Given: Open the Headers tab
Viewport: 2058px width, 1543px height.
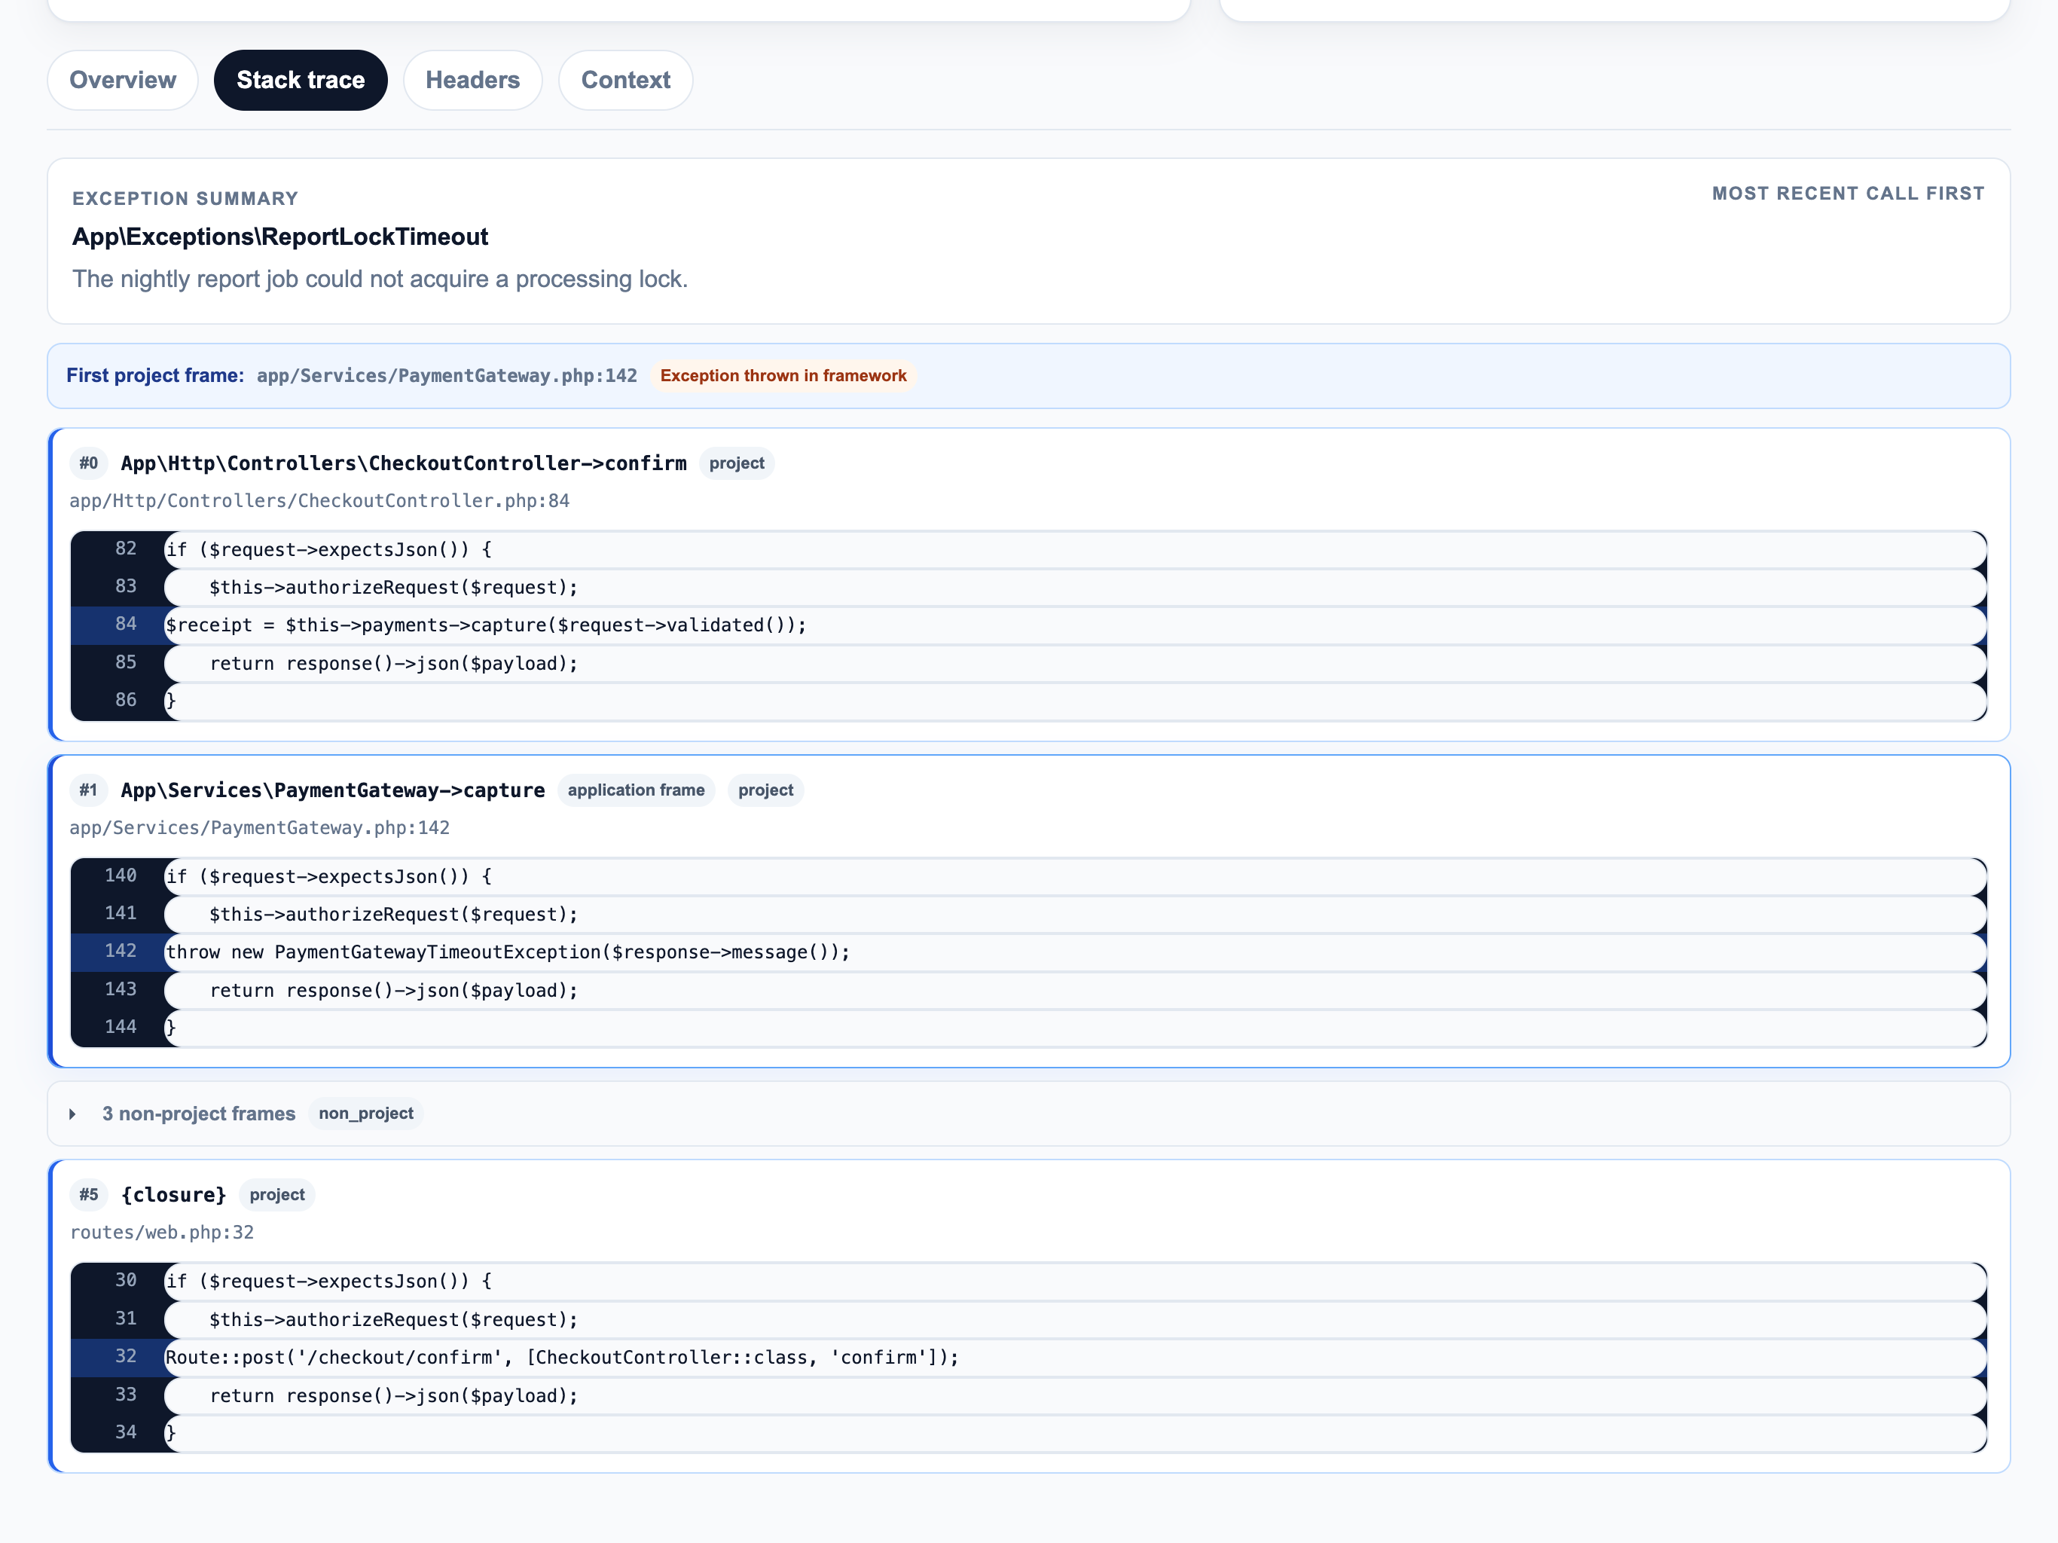Looking at the screenshot, I should point(472,80).
